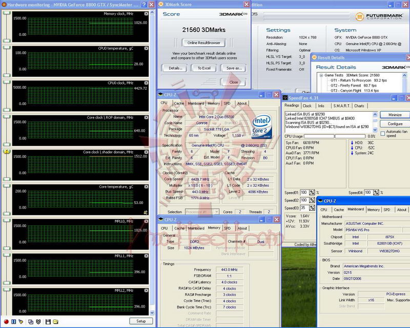Viewport: 410px width, 328px height.
Task: Open the SPD tab in the top CPU-Z window
Action: click(x=227, y=103)
